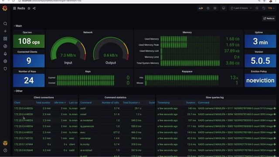The height and width of the screenshot is (157, 279).
Task: Open the Explore compass icon
Action: pos(5,46)
